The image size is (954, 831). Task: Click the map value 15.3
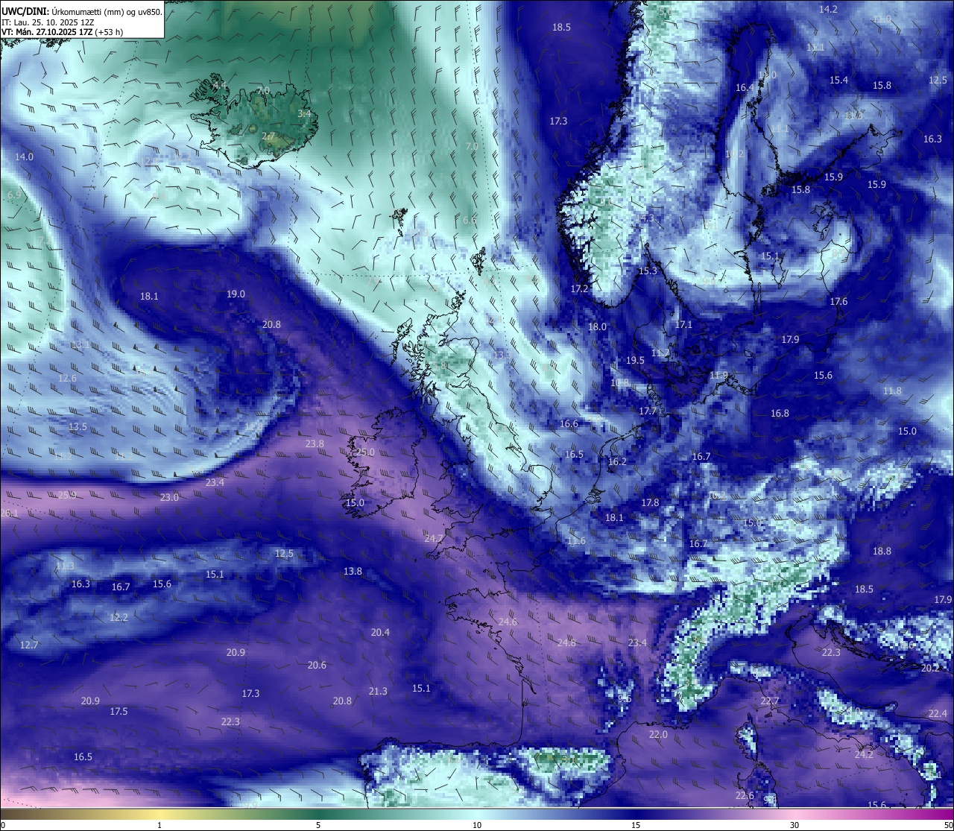[648, 271]
